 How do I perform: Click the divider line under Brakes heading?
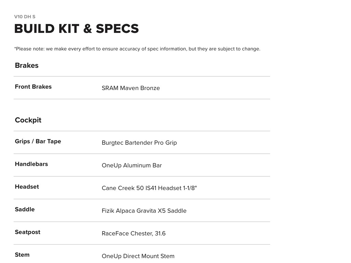(x=142, y=76)
